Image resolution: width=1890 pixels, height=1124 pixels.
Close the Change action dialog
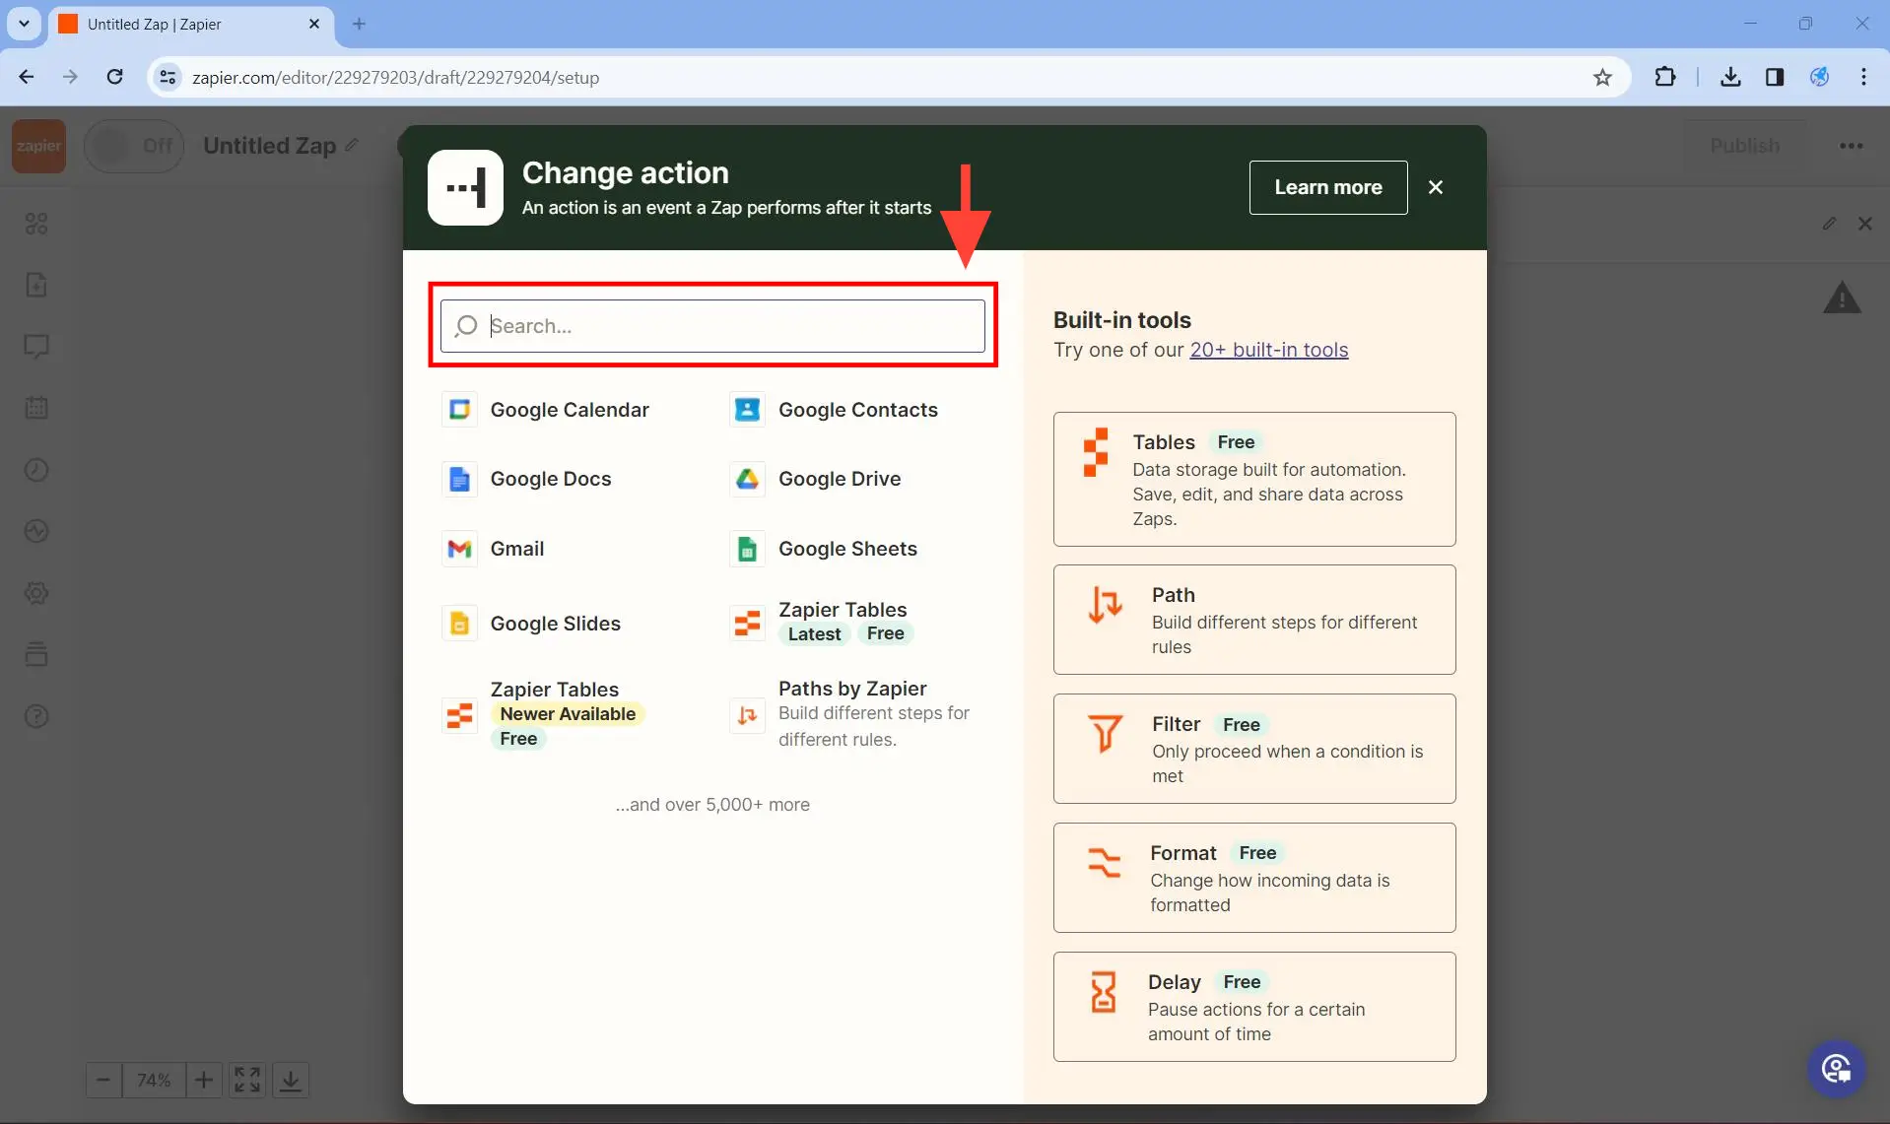[x=1436, y=187]
